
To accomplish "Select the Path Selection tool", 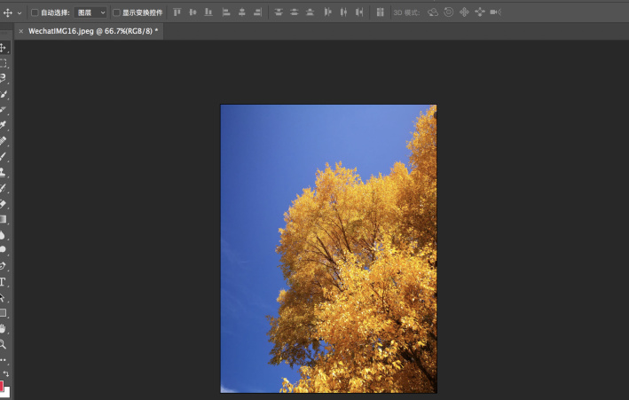I will pyautogui.click(x=3, y=297).
